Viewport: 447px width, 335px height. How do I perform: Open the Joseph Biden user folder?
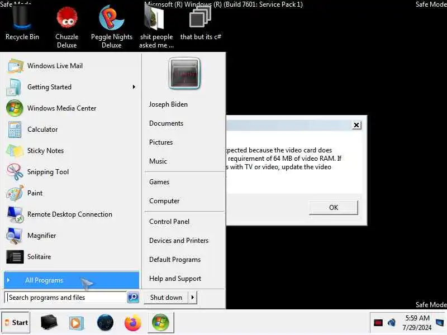168,104
